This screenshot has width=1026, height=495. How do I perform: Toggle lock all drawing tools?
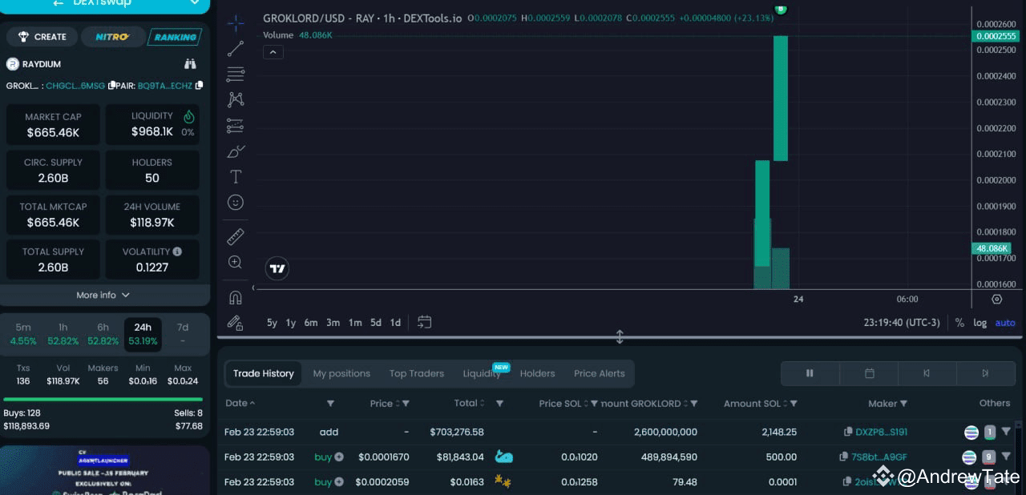pyautogui.click(x=235, y=322)
